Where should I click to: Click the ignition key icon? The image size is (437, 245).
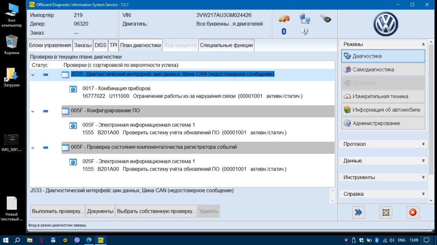(325, 18)
